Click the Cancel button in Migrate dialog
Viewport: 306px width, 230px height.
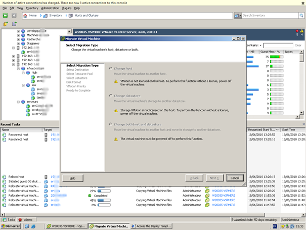point(235,178)
